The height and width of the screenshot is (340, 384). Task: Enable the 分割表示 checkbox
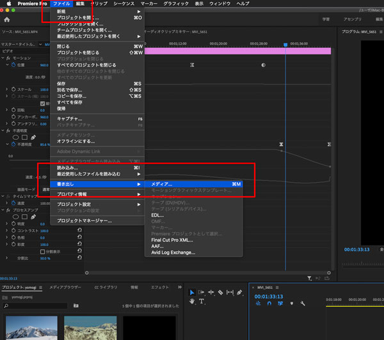42,251
